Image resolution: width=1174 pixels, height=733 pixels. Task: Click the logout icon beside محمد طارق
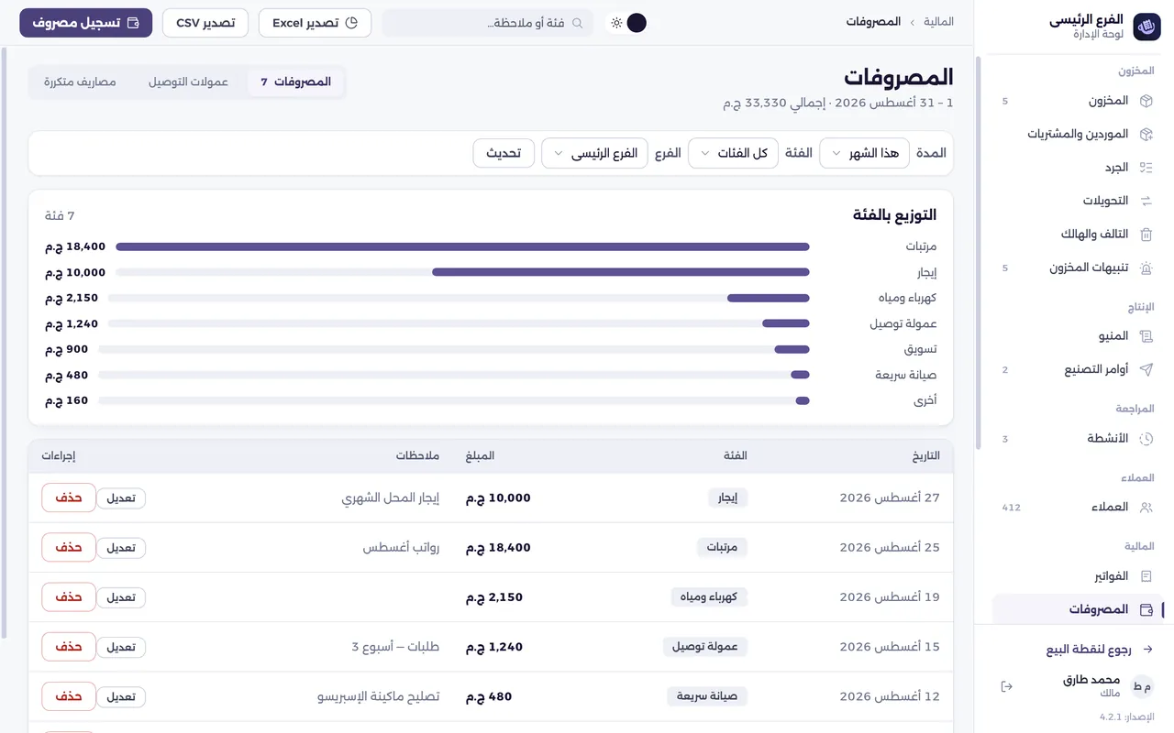click(1006, 686)
